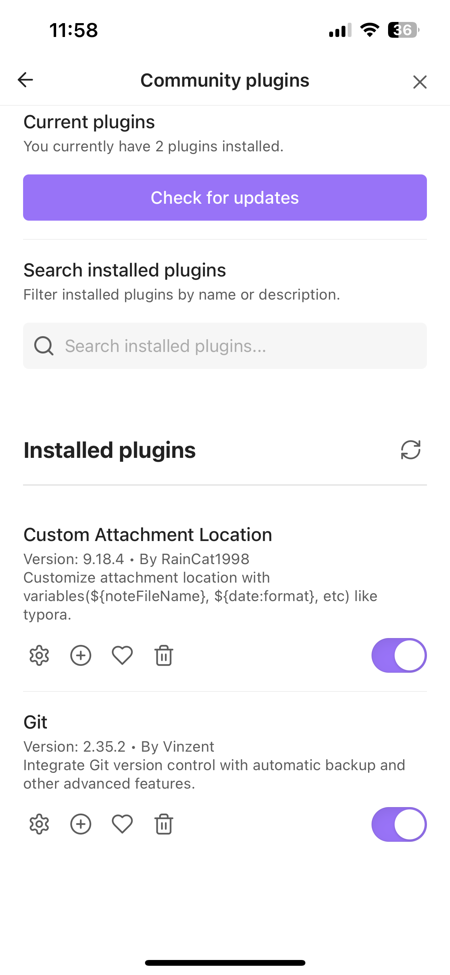
Task: Disable the Custom Attachment Location plugin toggle
Action: (399, 655)
